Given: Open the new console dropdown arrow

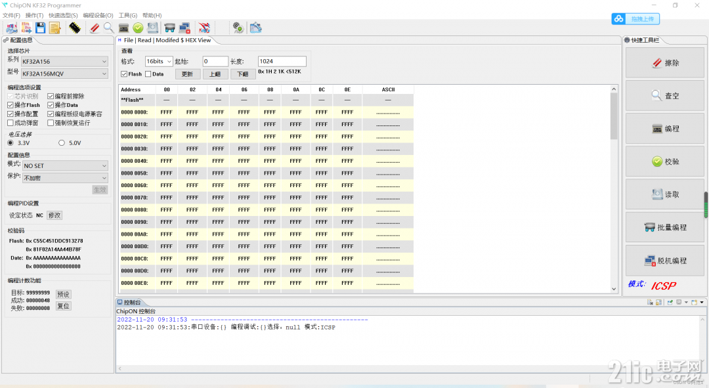Looking at the screenshot, I should tap(702, 302).
